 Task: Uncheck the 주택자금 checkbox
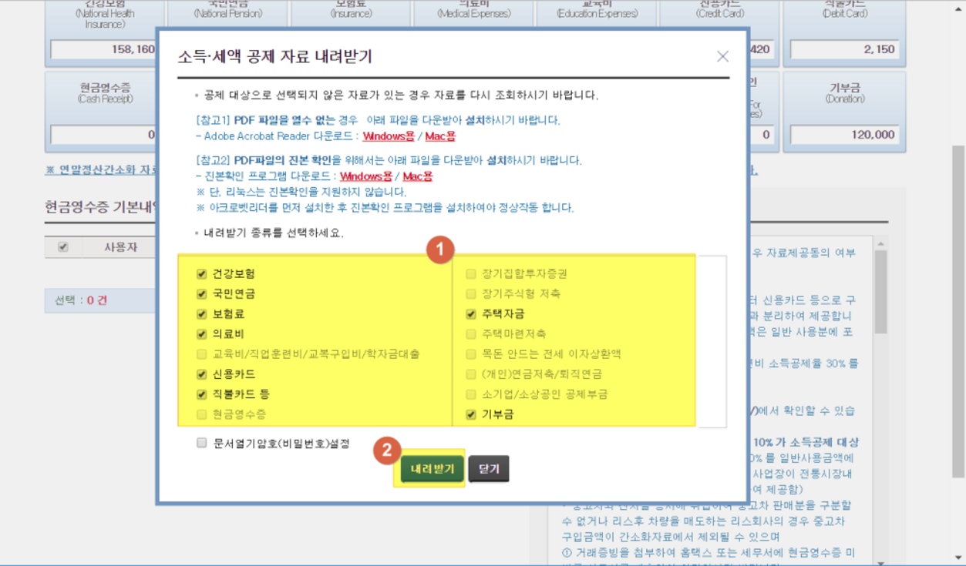click(471, 313)
